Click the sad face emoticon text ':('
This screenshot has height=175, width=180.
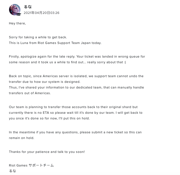click(125, 62)
